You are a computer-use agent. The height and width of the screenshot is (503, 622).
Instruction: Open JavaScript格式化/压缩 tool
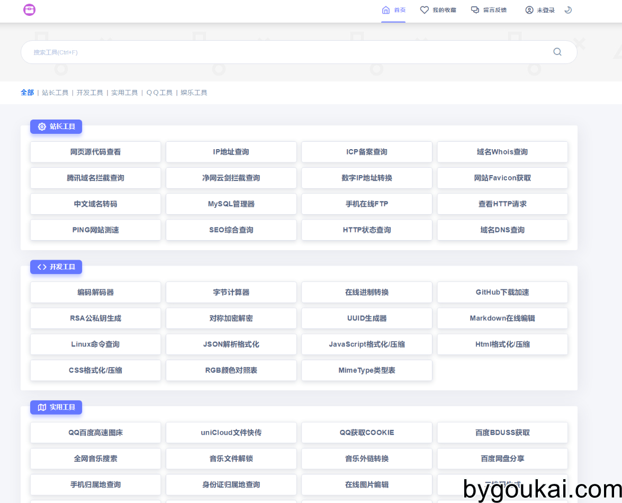[367, 344]
